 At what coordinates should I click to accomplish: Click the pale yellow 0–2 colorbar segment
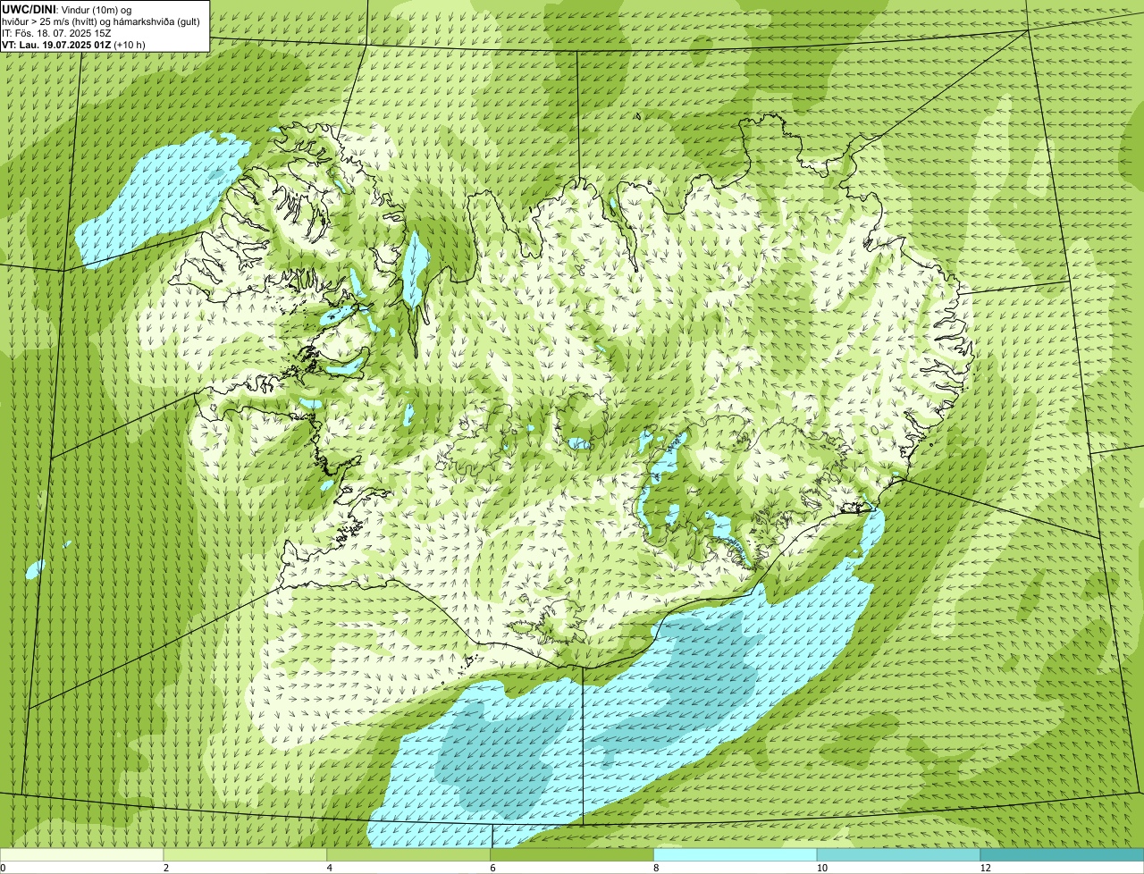(x=81, y=855)
